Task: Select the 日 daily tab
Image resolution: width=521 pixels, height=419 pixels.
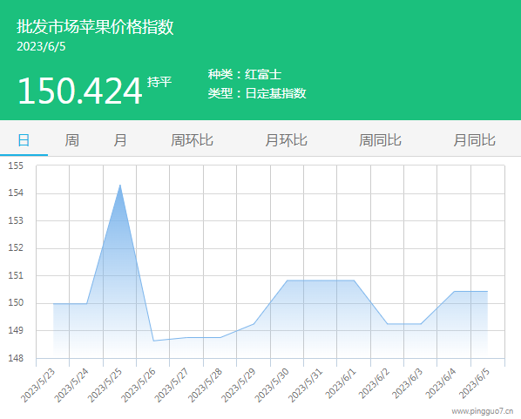Action: pyautogui.click(x=24, y=140)
